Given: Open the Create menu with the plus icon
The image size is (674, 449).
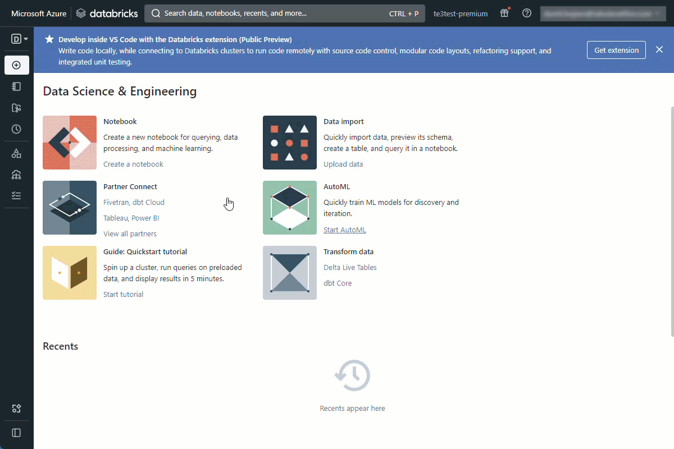Looking at the screenshot, I should [x=17, y=65].
